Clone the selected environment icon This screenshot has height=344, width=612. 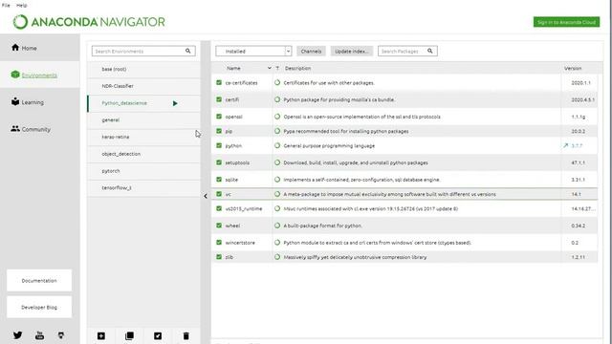pos(129,335)
